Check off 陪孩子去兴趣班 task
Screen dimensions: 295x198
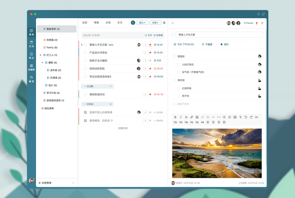85,61
